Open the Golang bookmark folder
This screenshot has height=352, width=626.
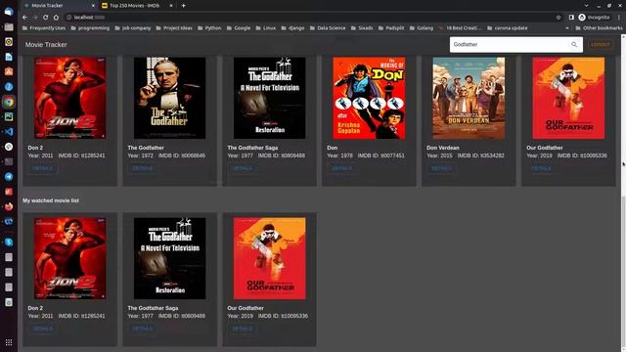pos(422,28)
